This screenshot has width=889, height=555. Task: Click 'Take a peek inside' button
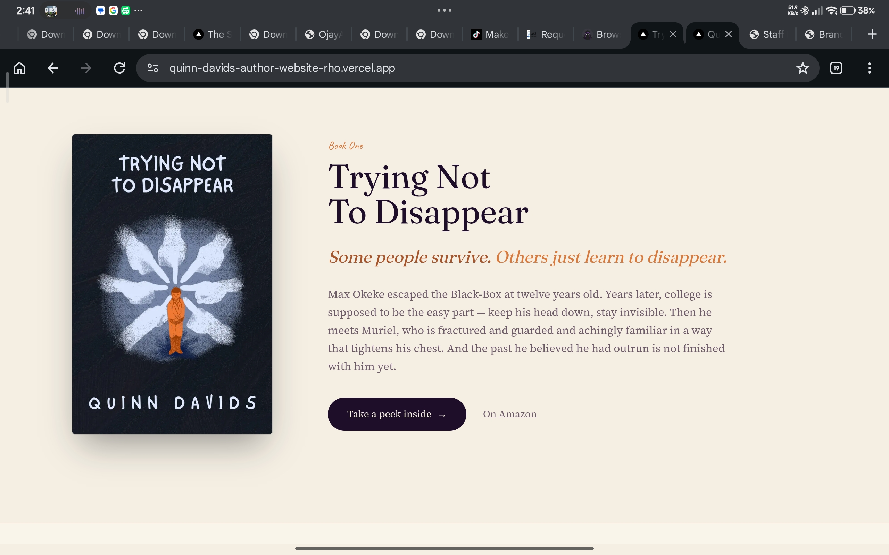[x=397, y=414]
